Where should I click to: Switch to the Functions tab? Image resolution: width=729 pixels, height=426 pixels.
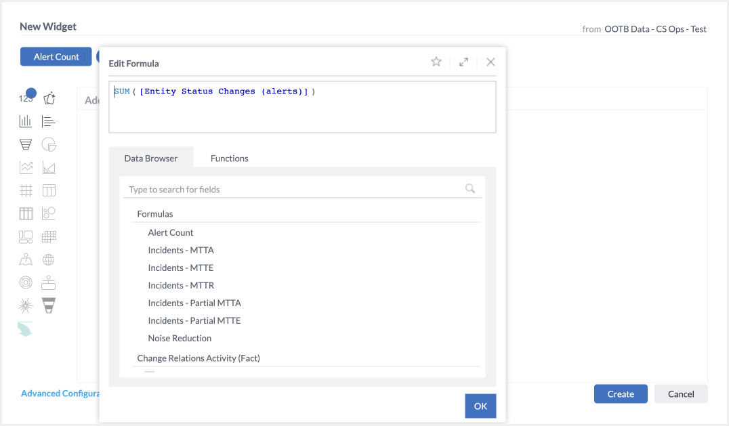[229, 158]
